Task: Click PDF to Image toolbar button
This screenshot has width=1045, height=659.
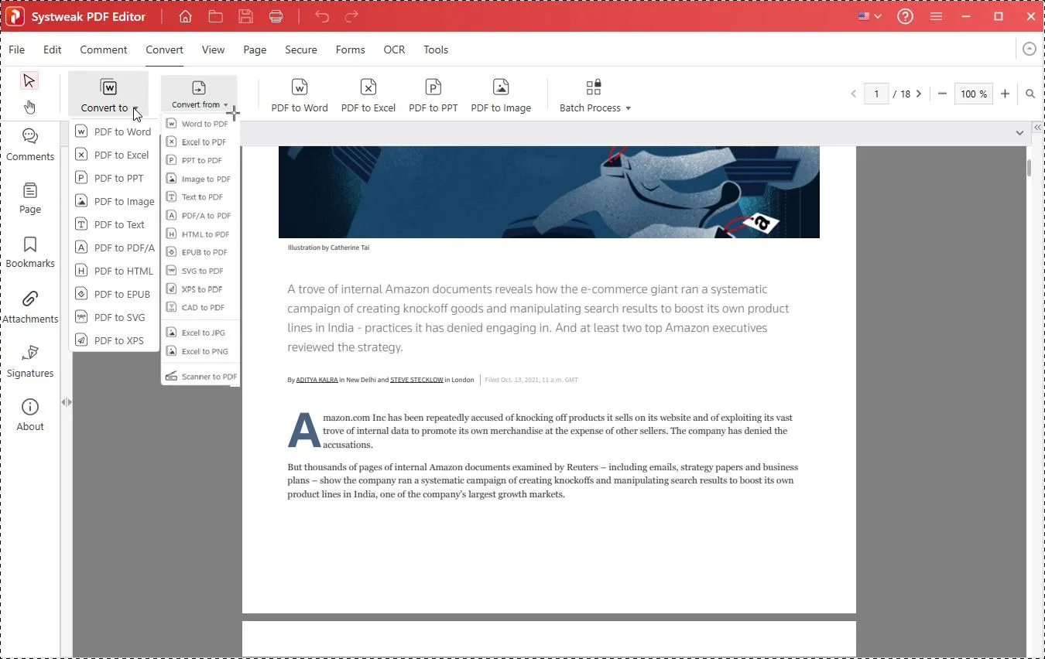Action: coord(501,95)
